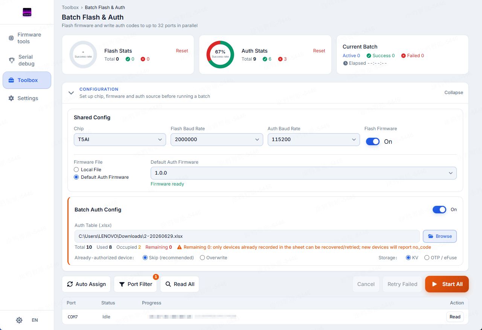Click the Retry Failed button
Viewport: 482px width, 330px height.
click(403, 284)
